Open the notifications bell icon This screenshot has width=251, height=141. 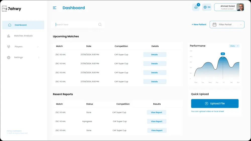[196, 7]
